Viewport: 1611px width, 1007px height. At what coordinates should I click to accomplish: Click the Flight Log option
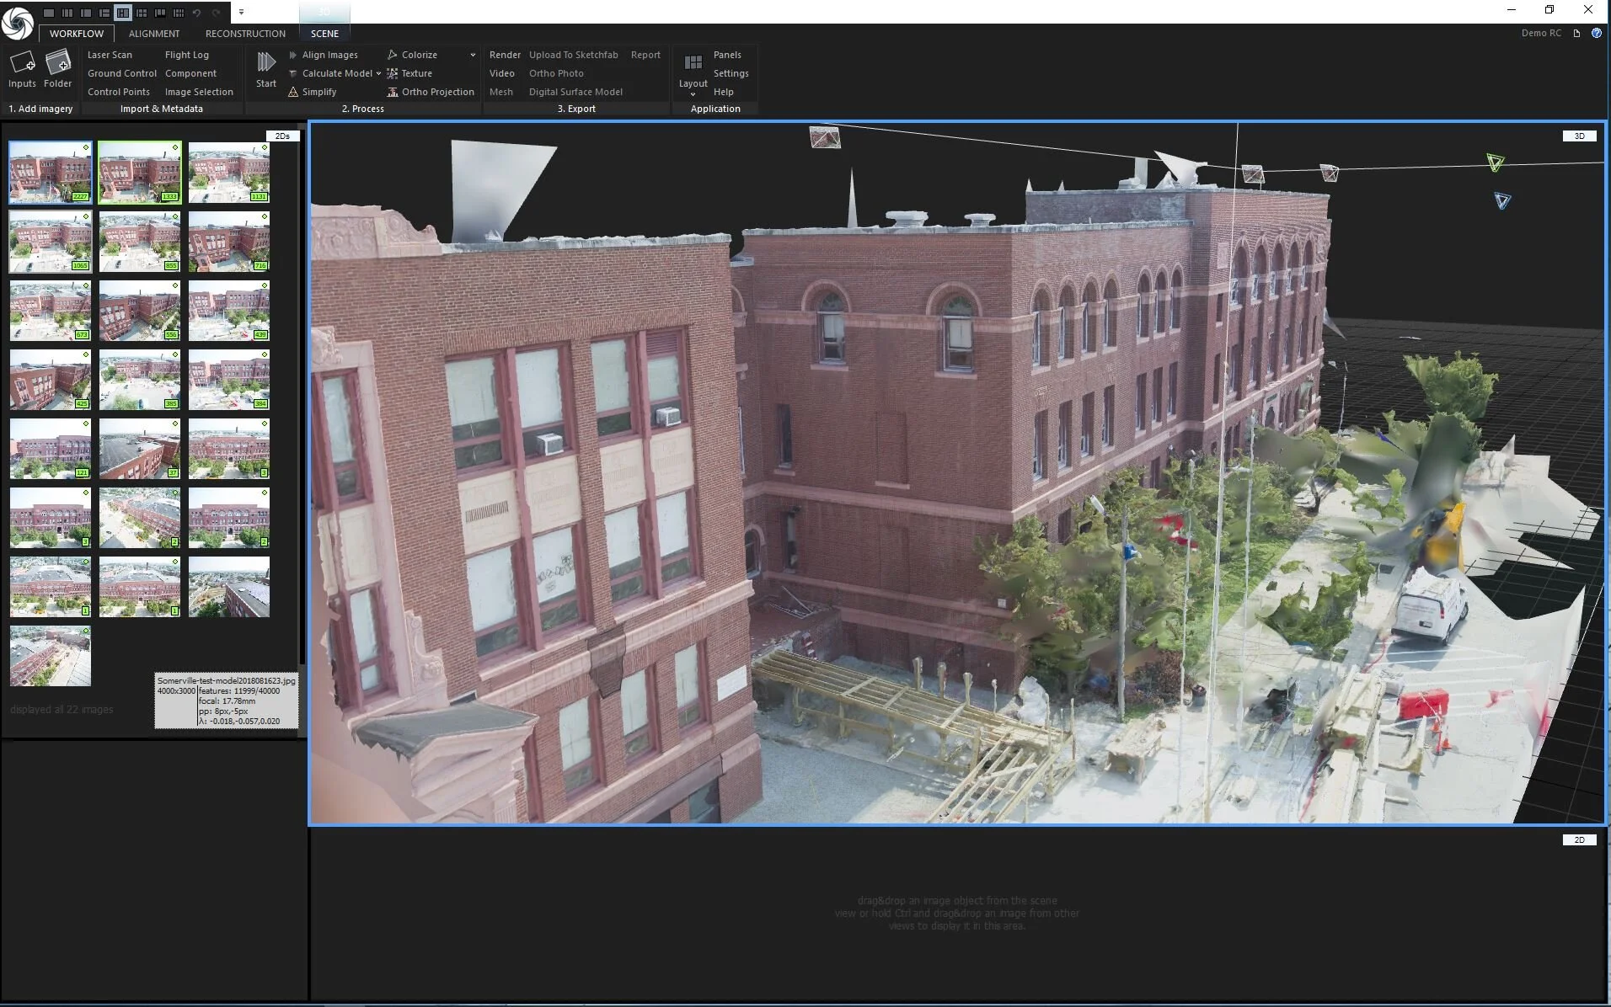coord(187,55)
